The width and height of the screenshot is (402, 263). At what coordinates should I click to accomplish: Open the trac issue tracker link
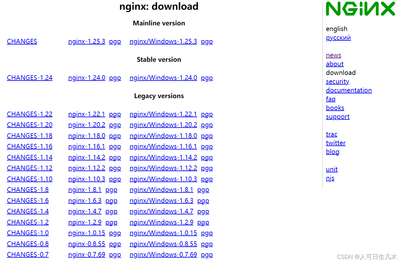tap(331, 134)
